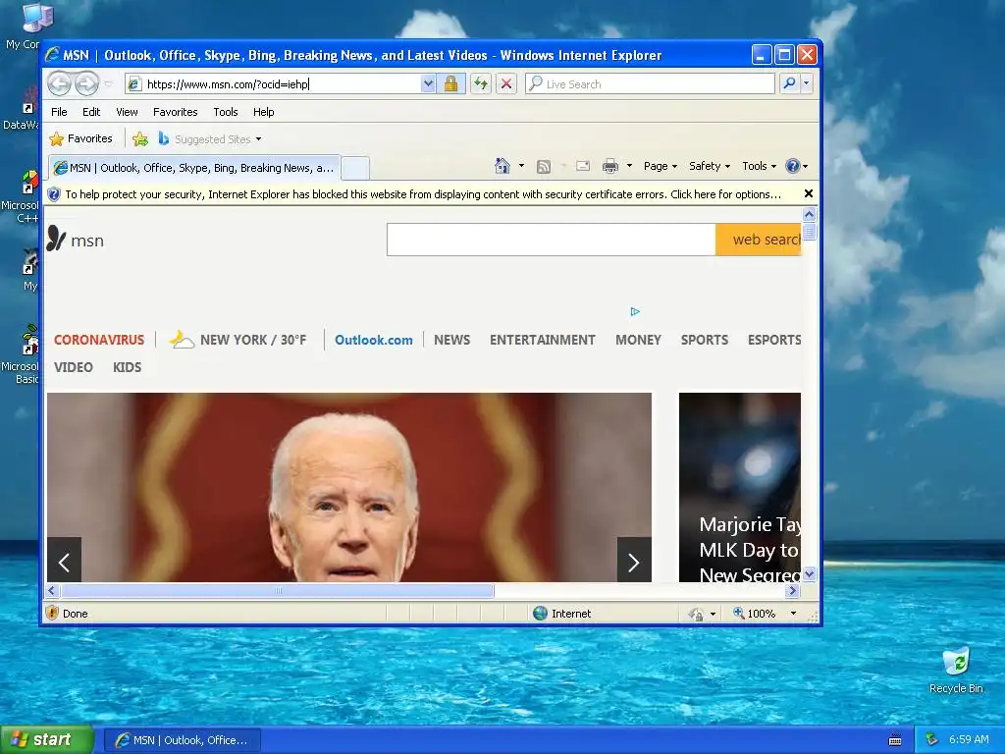The image size is (1005, 754).
Task: Print the page with printer icon
Action: pyautogui.click(x=610, y=166)
